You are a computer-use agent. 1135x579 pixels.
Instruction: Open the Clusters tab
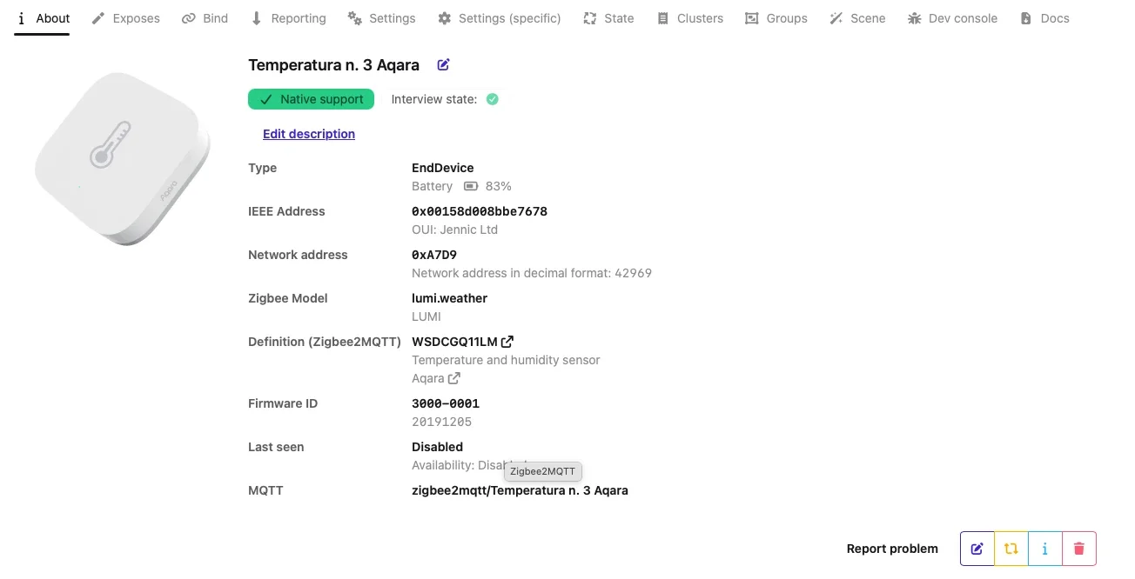pos(689,18)
